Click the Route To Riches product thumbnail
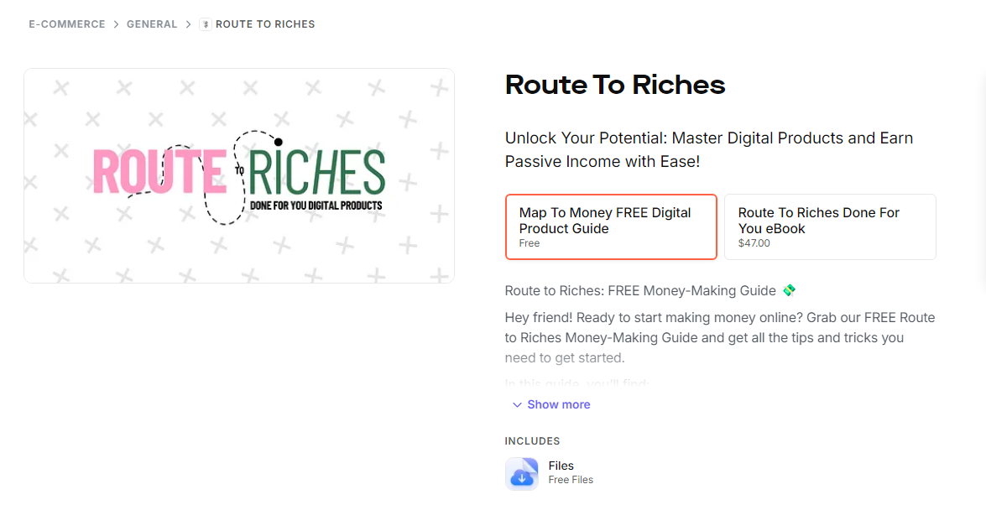This screenshot has height=505, width=986. point(239,174)
